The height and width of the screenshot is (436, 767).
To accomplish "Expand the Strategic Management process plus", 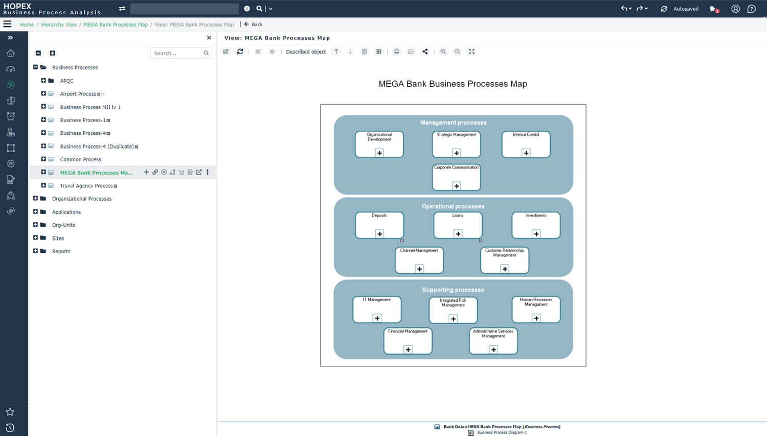I will pyautogui.click(x=457, y=153).
